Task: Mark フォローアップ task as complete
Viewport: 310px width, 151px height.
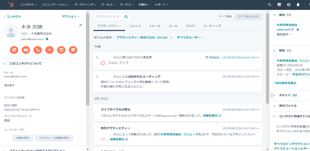Action: click(103, 63)
